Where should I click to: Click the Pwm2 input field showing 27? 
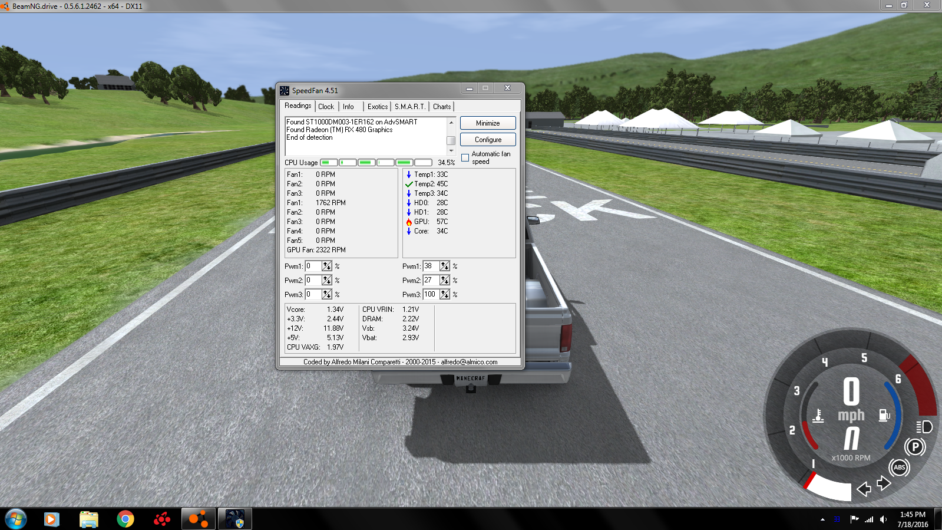(431, 281)
